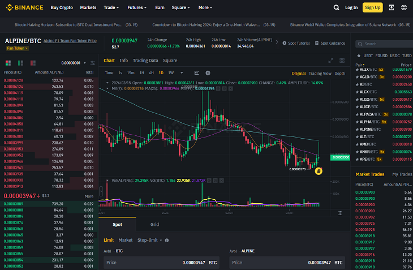
Task: Open volume indicator settings icon
Action: pos(216,181)
